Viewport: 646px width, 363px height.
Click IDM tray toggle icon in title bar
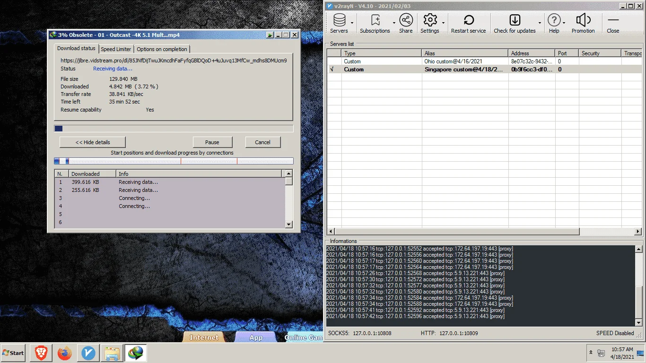tap(270, 35)
